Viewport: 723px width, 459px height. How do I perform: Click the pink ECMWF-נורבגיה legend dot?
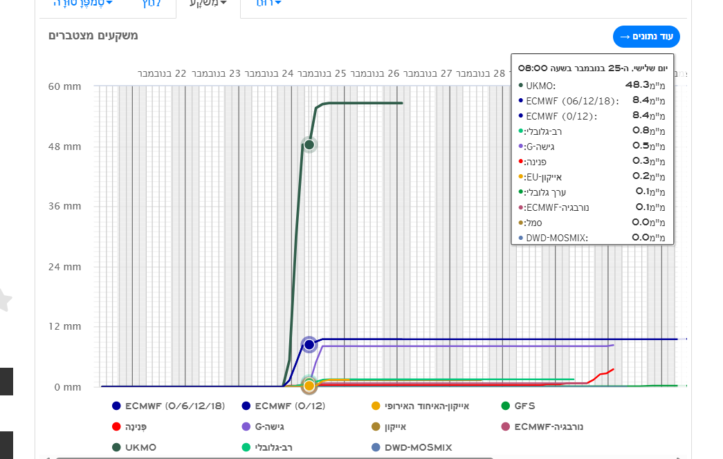click(x=505, y=427)
